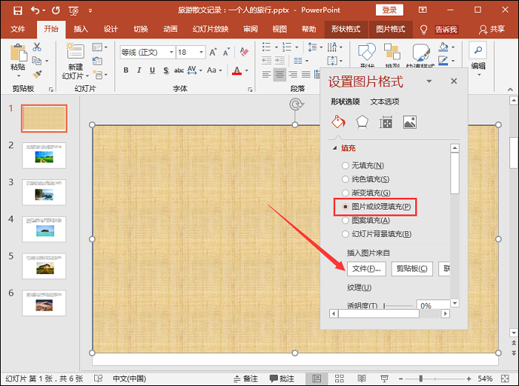
Task: Adjust the zoom slider handle
Action: 421,379
